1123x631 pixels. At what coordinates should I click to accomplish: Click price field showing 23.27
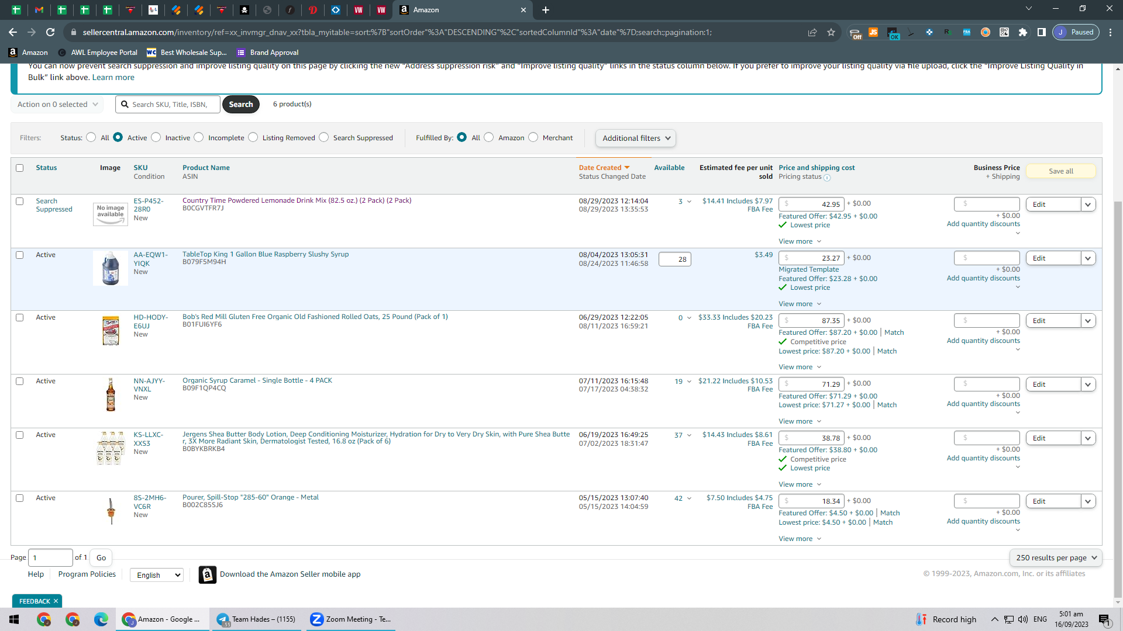pos(811,258)
